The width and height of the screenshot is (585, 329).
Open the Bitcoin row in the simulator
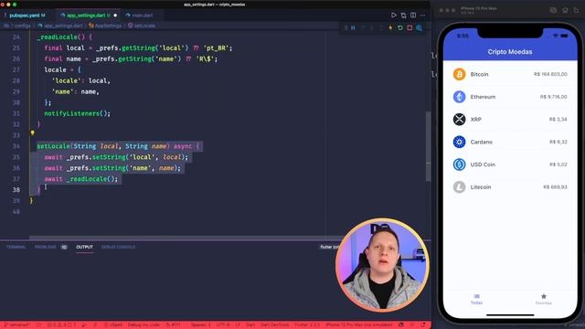tap(510, 74)
